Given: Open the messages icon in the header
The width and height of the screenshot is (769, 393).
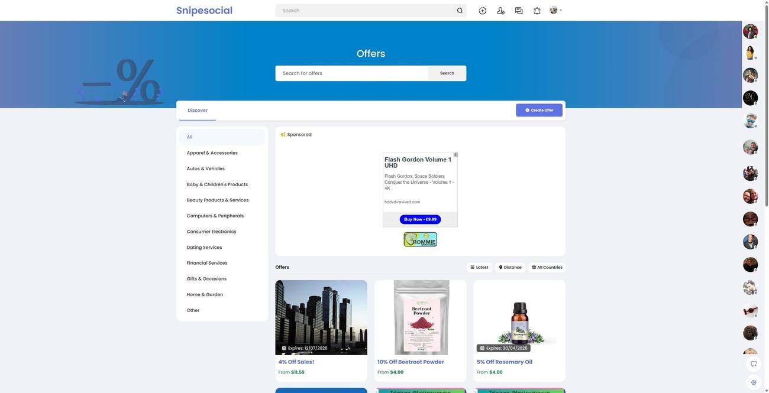Looking at the screenshot, I should coord(519,11).
